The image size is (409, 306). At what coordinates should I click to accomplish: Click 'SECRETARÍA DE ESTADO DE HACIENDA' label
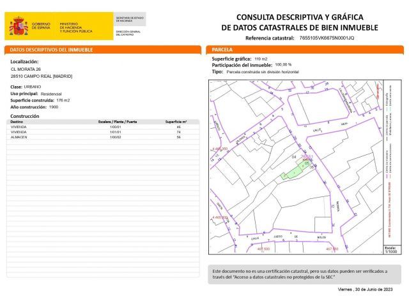coord(130,19)
